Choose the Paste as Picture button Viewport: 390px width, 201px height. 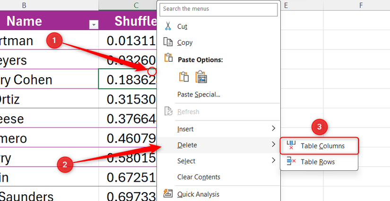click(x=201, y=77)
